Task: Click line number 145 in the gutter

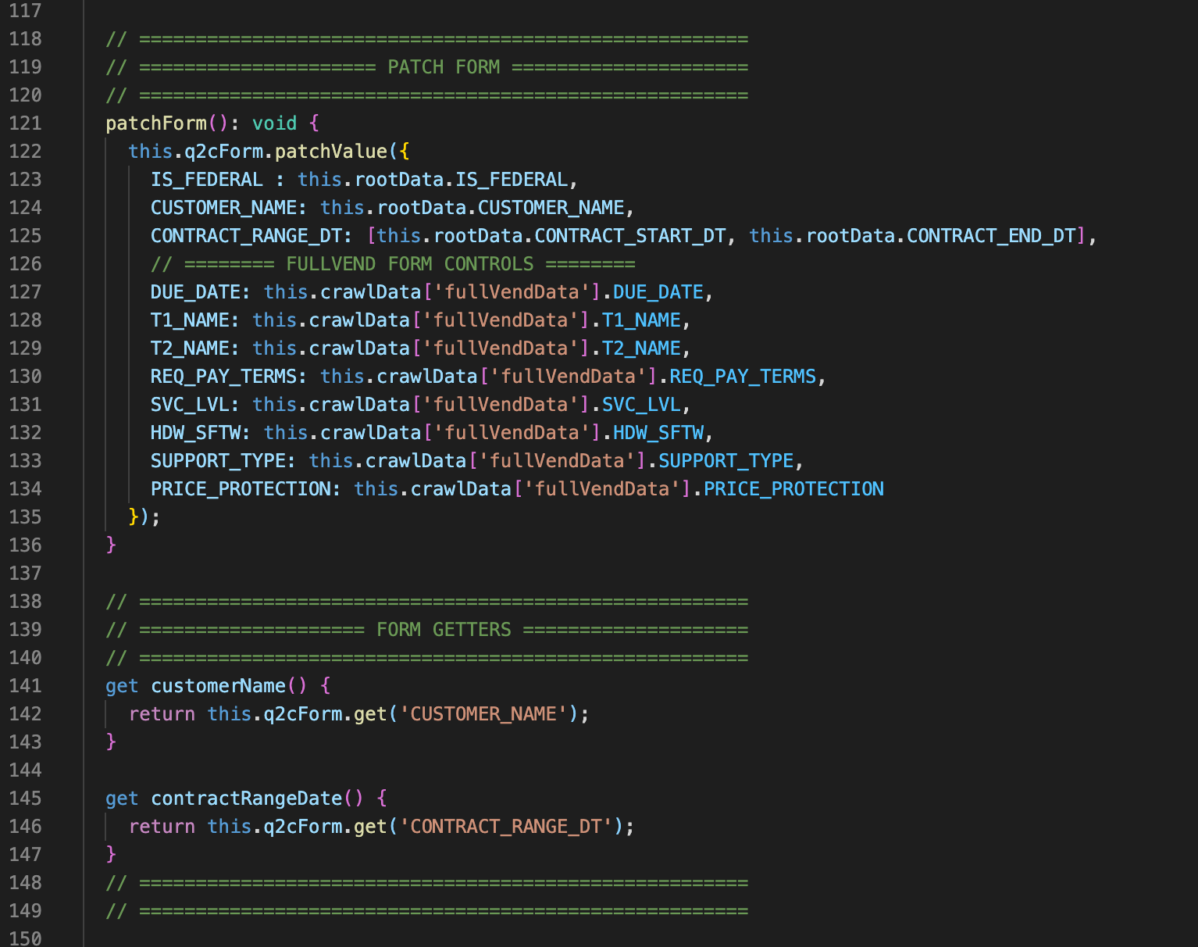Action: tap(25, 799)
